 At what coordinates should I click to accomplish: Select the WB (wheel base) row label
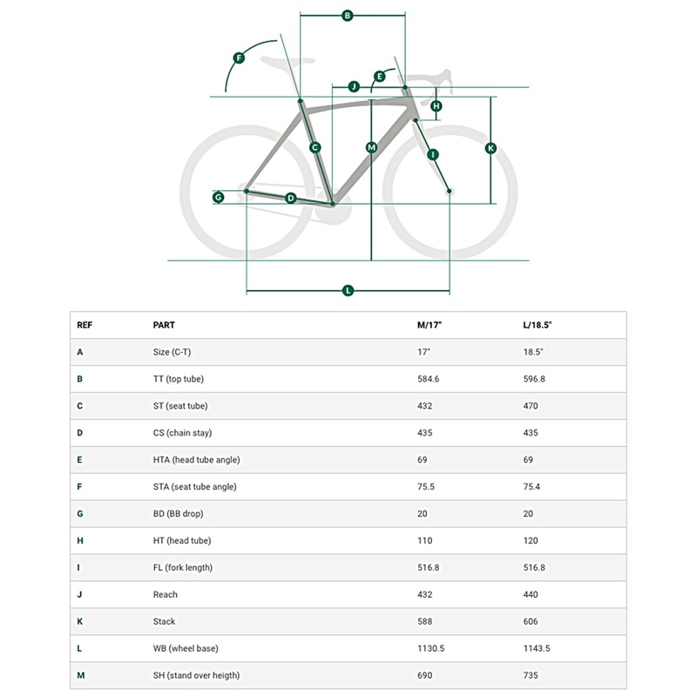[186, 648]
